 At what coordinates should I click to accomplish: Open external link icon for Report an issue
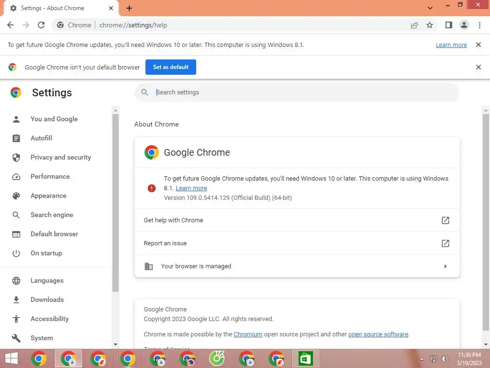click(445, 243)
